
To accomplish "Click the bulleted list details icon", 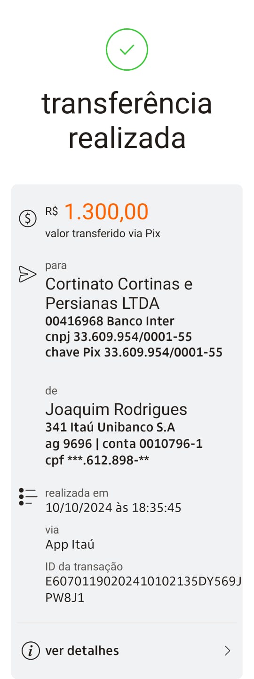I will click(28, 497).
